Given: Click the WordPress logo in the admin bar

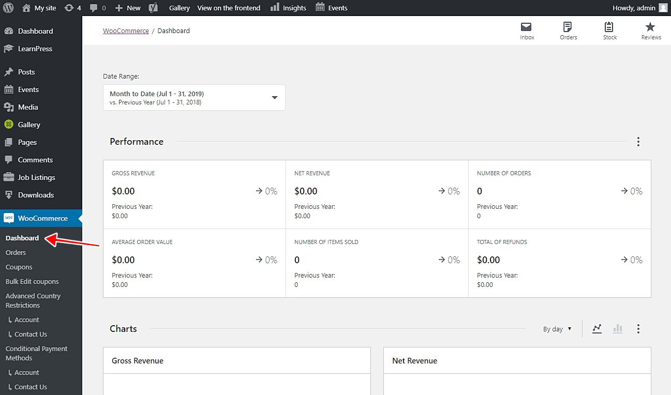Looking at the screenshot, I should (8, 7).
